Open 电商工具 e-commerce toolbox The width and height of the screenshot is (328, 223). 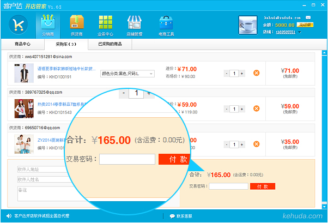[166, 25]
